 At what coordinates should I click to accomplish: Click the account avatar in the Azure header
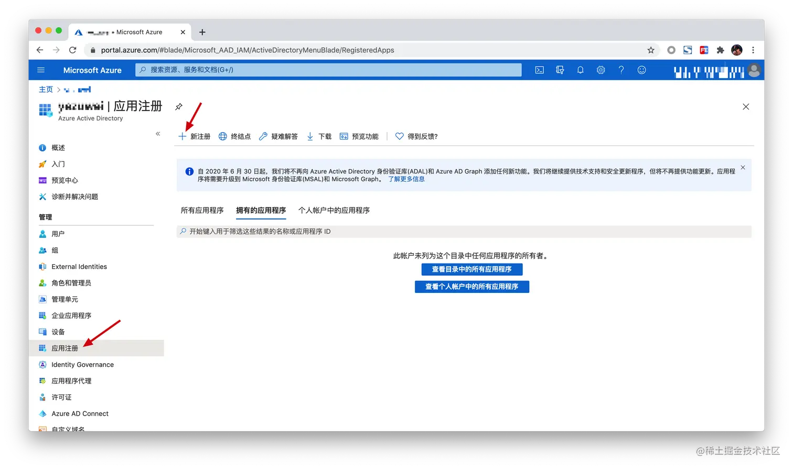tap(754, 70)
